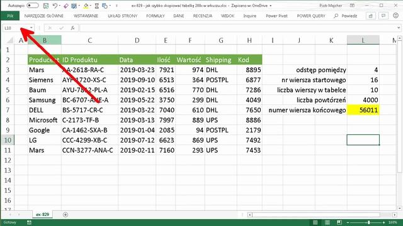403x226 pixels.
Task: Switch to FORMUŁY ribbon tab
Action: coord(156,16)
